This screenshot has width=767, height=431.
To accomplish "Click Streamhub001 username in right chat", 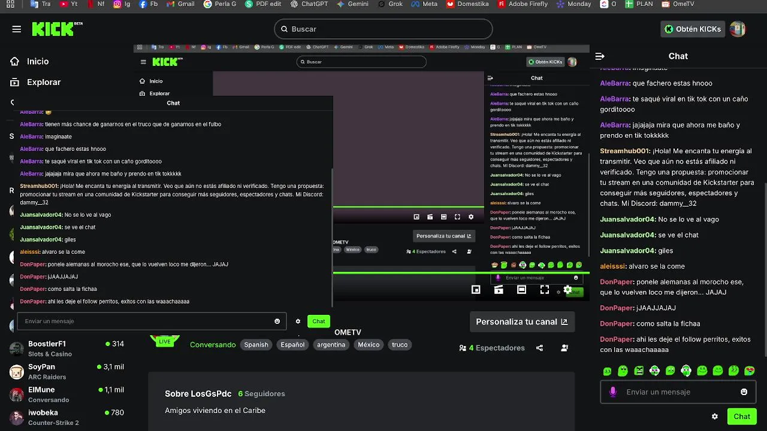I will click(x=625, y=151).
